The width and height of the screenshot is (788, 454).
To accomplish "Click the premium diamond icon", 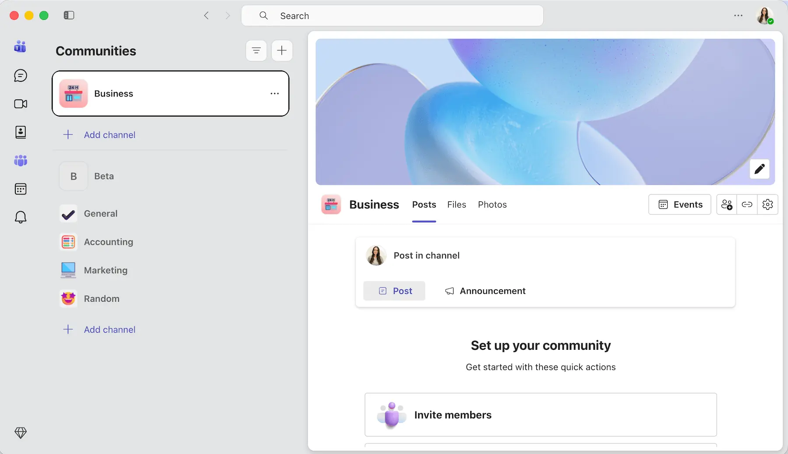I will coord(21,433).
